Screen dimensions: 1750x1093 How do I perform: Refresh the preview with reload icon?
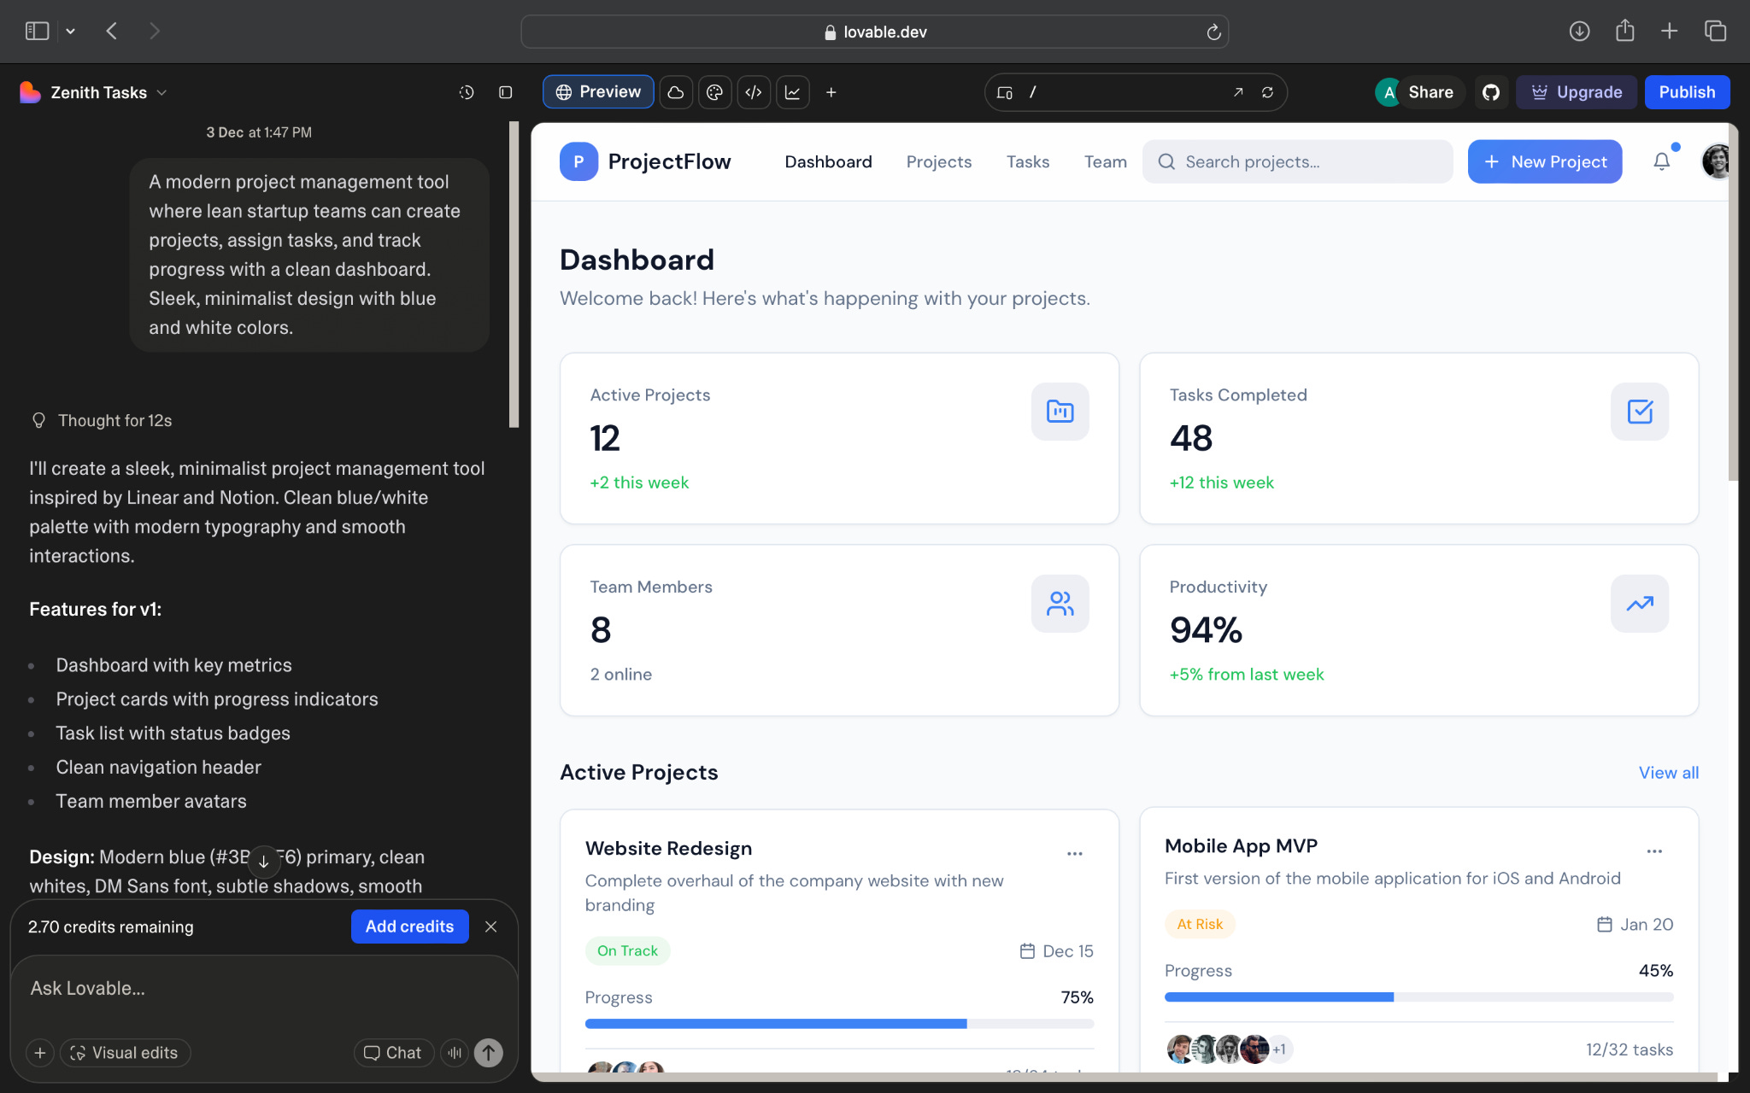pos(1267,92)
